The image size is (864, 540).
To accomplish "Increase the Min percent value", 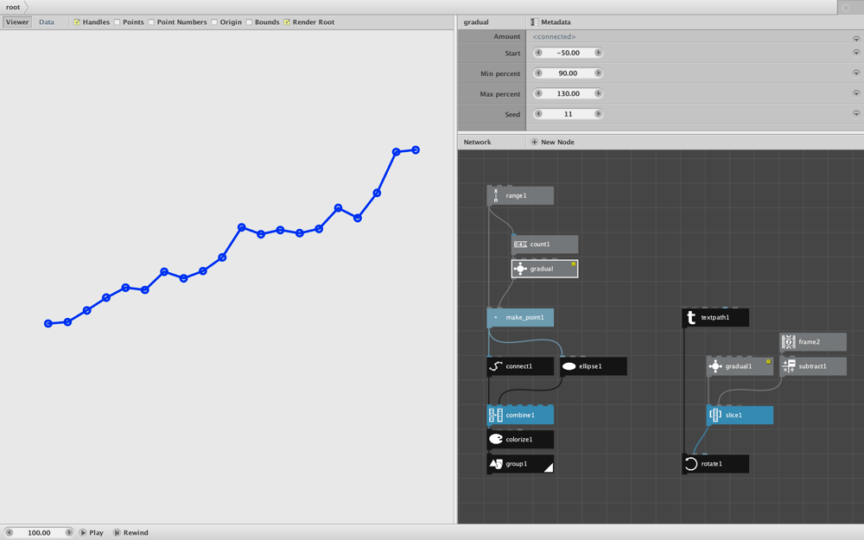I will [598, 73].
